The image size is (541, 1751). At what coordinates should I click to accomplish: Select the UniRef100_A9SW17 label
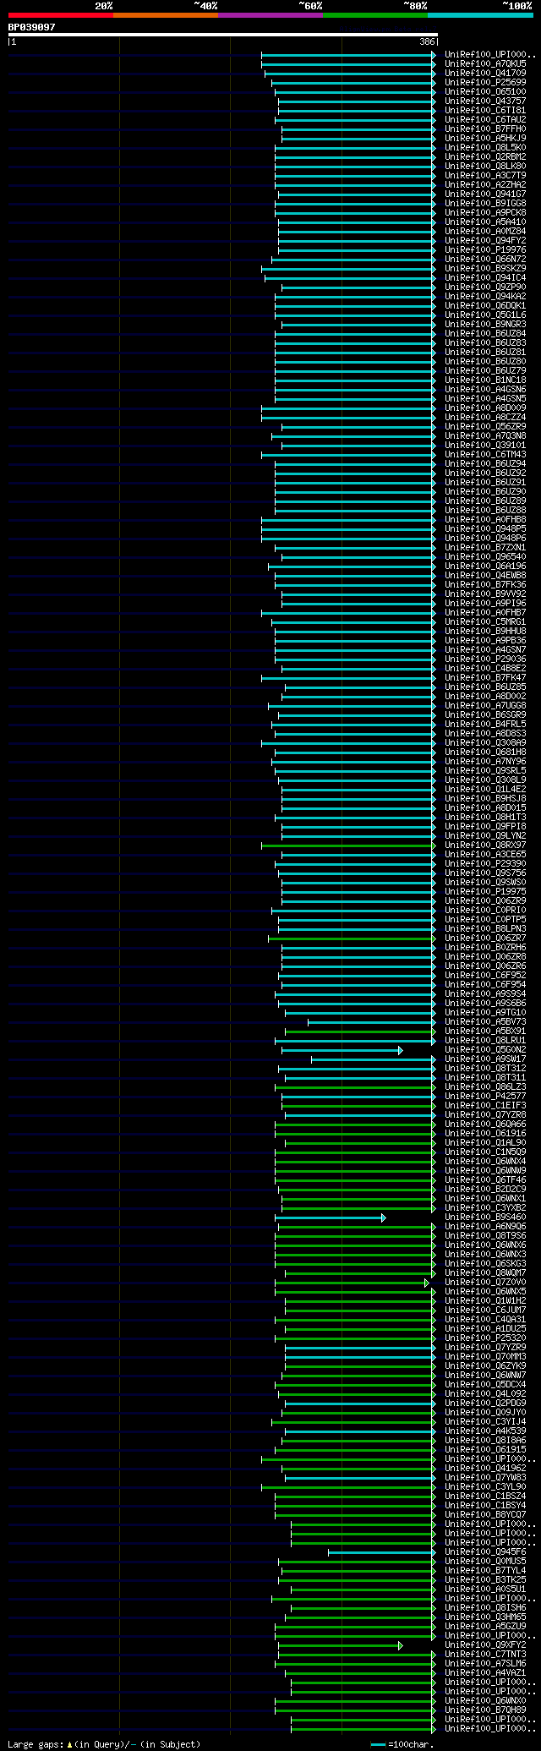[485, 1059]
